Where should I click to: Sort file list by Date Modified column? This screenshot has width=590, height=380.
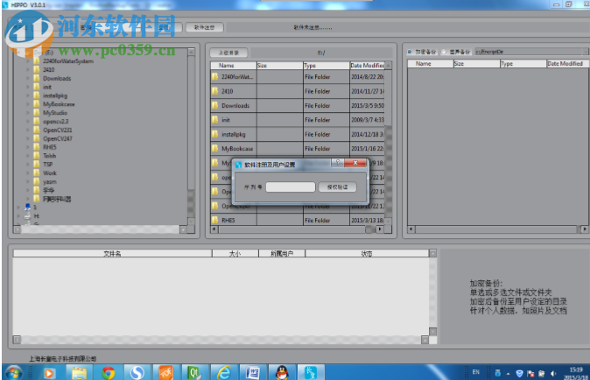[x=368, y=65]
